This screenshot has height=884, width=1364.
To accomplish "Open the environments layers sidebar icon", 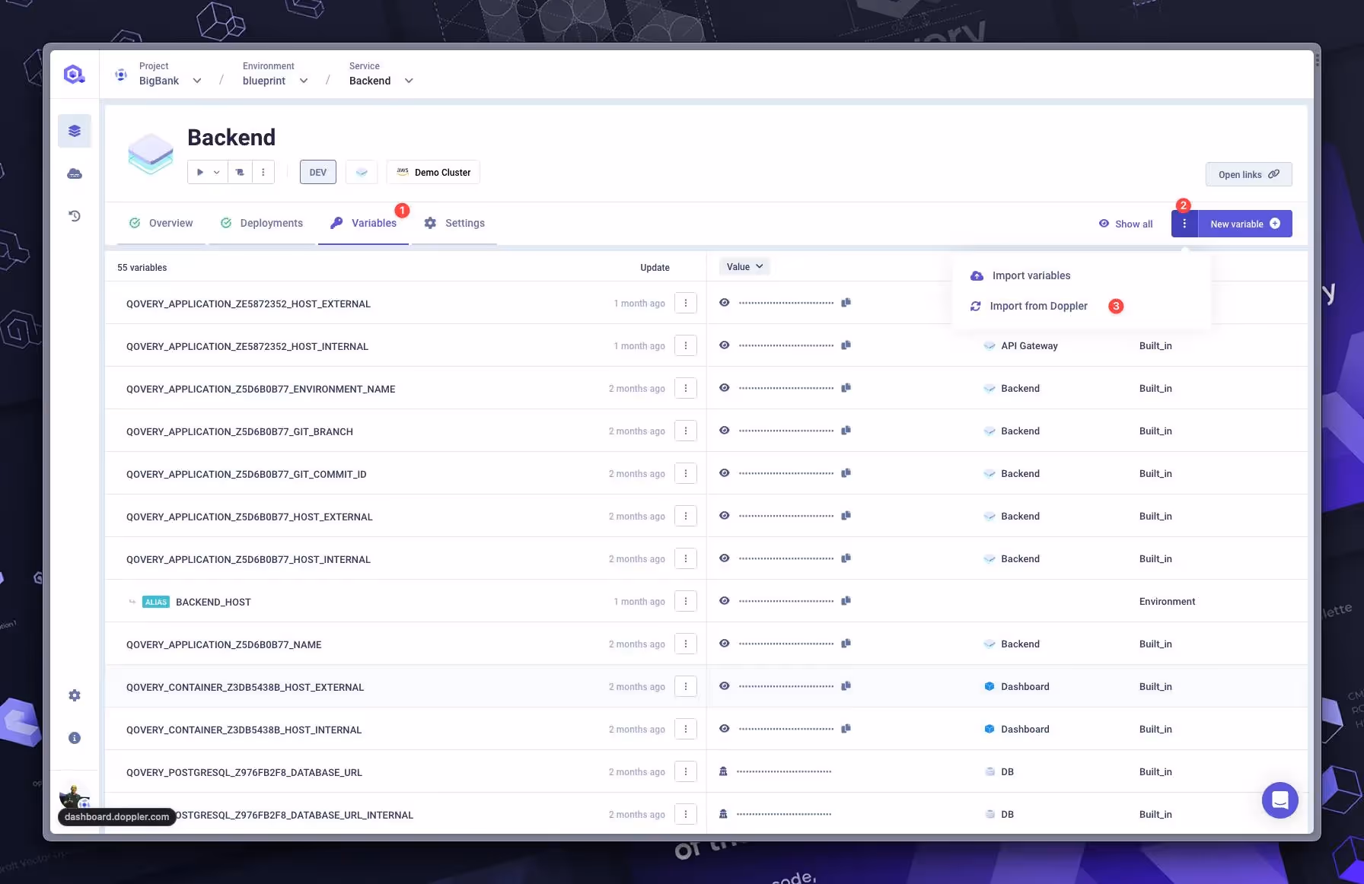I will [x=75, y=131].
